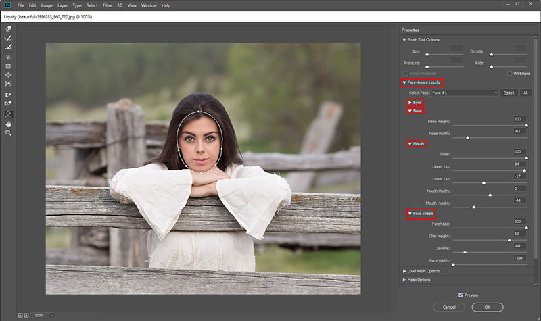Toggle the Stylus Pressure checkbox
Screen dimensions: 541x321
click(406, 74)
